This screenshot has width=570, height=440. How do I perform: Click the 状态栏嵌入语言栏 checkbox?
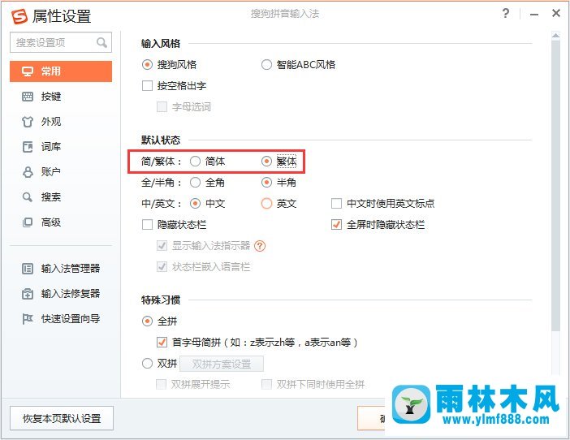[162, 267]
